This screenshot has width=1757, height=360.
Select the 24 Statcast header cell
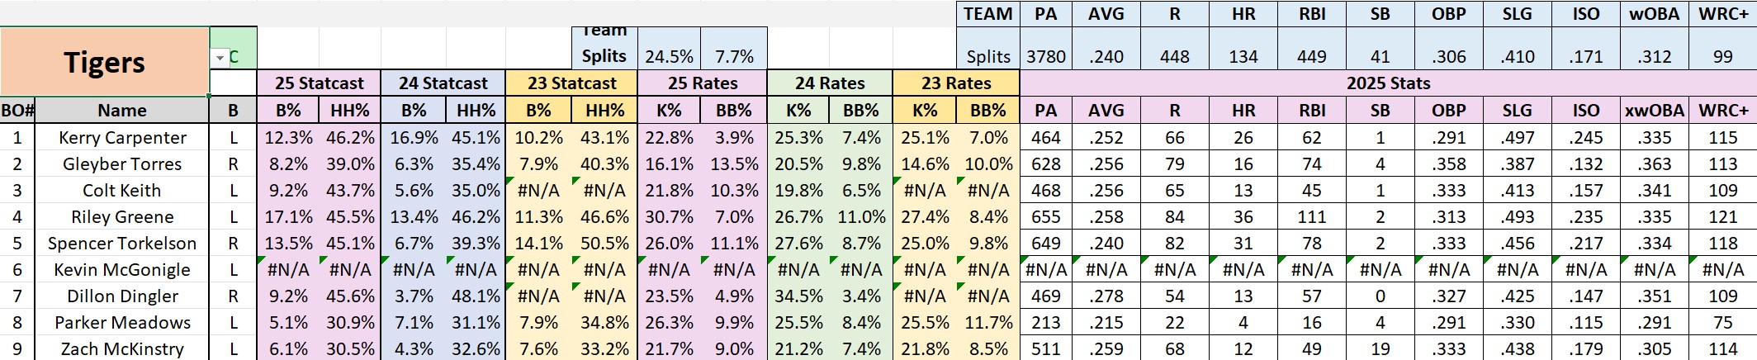tap(443, 83)
